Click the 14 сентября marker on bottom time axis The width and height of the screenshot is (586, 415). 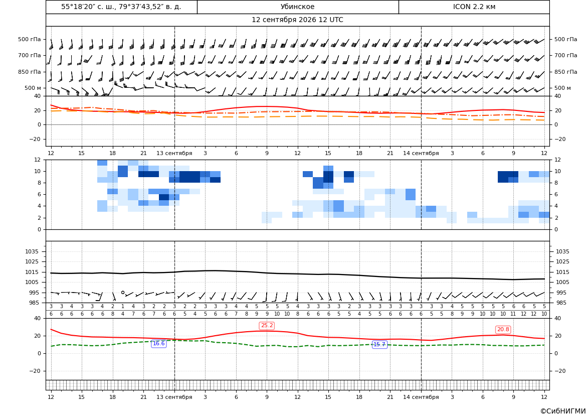click(421, 397)
